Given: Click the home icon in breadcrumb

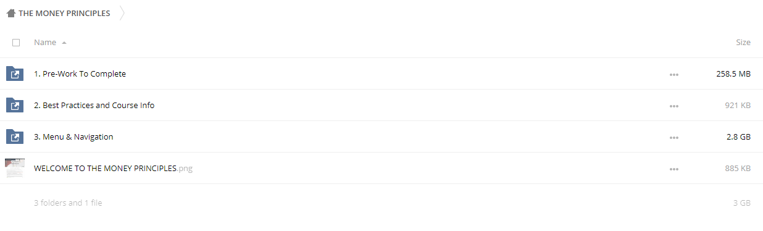Looking at the screenshot, I should (10, 13).
